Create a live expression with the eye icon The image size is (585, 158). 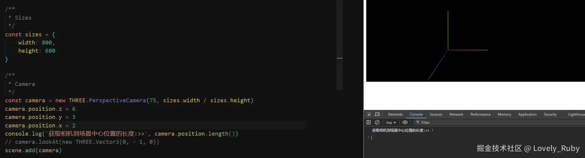405,123
